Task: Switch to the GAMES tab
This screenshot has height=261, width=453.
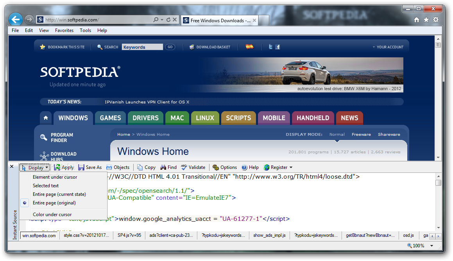Action: pyautogui.click(x=110, y=118)
